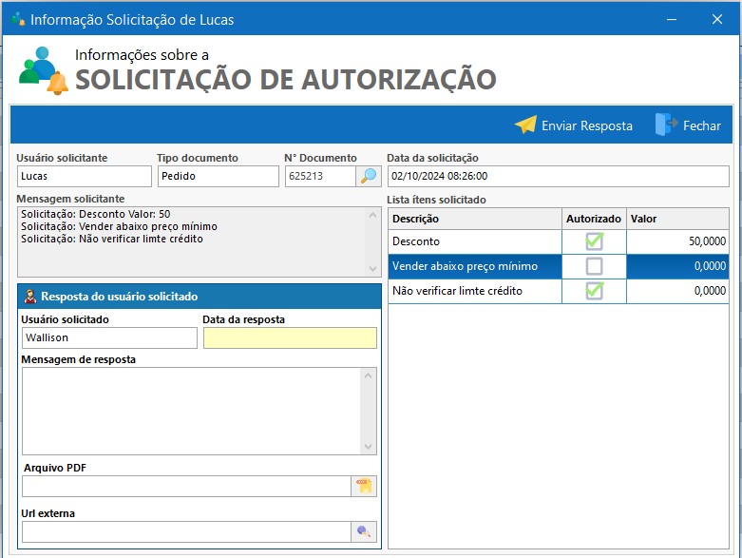Screen dimensions: 742x558
Task: Click the Autorizado column header
Action: 594,219
